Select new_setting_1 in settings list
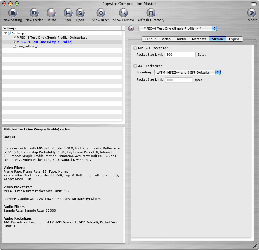The width and height of the screenshot is (259, 250). click(x=28, y=46)
